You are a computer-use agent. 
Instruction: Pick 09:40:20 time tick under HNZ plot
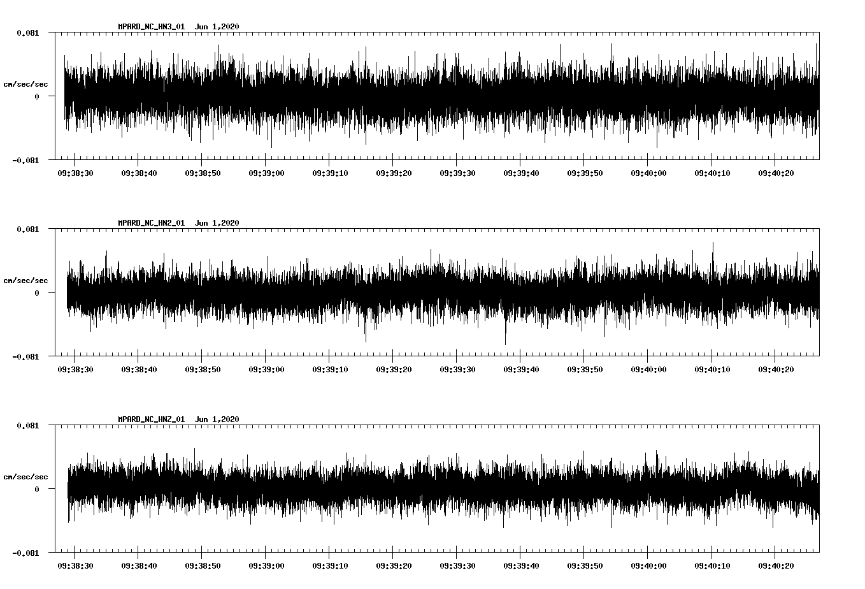(x=776, y=565)
